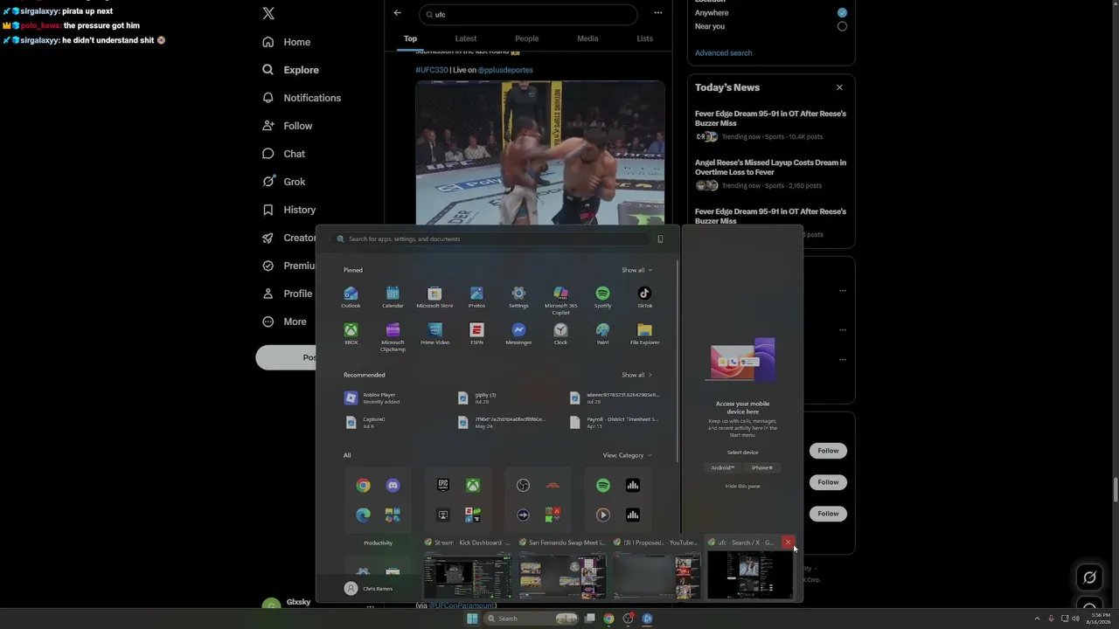Go back from X search results
Viewport: 1119px width, 629px height.
[x=398, y=13]
